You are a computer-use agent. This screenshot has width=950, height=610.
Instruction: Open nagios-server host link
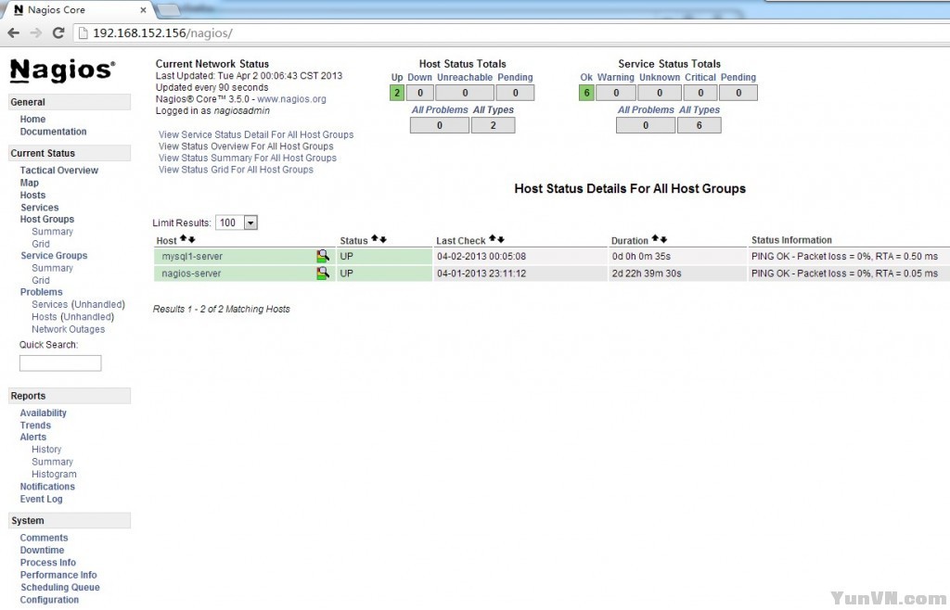(x=191, y=273)
